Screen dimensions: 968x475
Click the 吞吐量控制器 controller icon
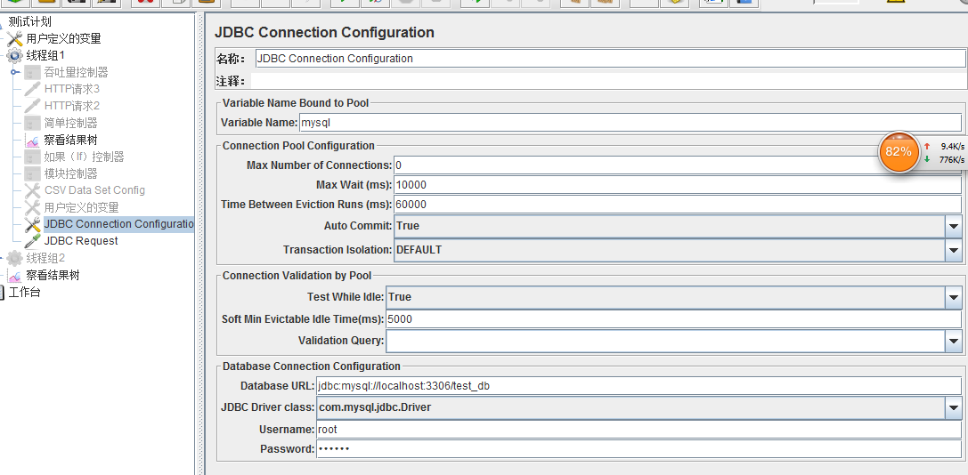[x=33, y=72]
